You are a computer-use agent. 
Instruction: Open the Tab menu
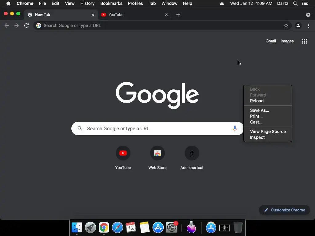click(152, 3)
